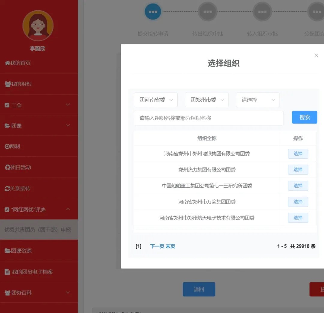Screen dimensions: 324x313
Task: Click the organization name search input field
Action: [x=208, y=118]
